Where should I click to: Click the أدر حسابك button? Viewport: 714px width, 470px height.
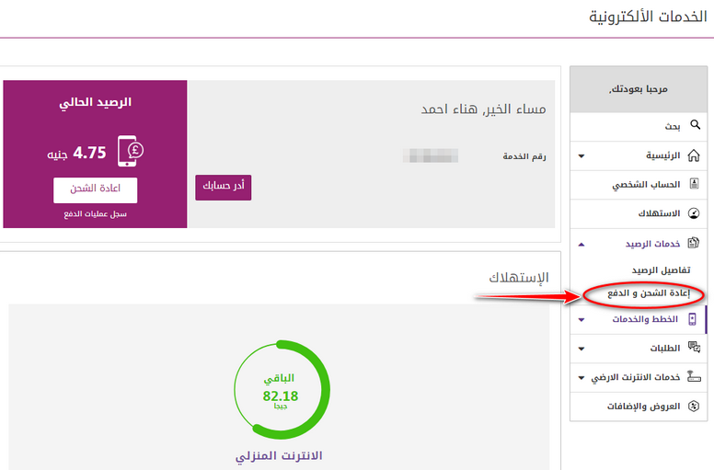pyautogui.click(x=223, y=187)
